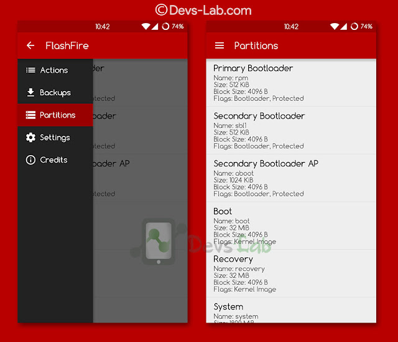Click 'Size: 32 MiB' under Boot
The image size is (398, 342).
[x=231, y=228]
